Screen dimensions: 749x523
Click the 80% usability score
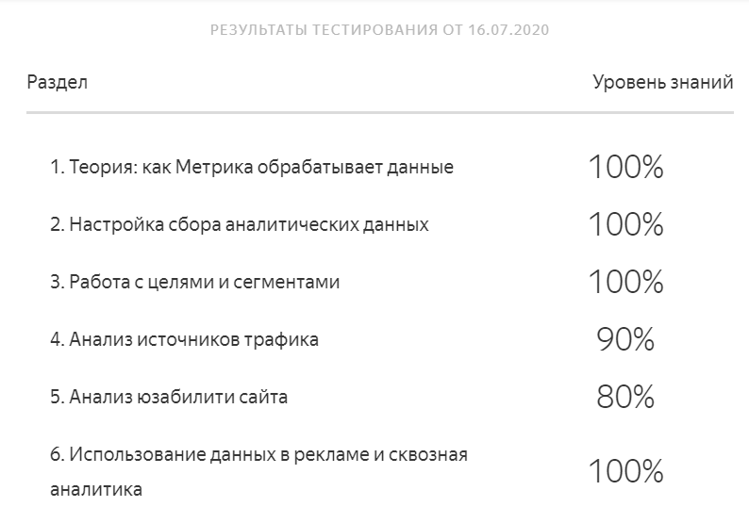(625, 397)
